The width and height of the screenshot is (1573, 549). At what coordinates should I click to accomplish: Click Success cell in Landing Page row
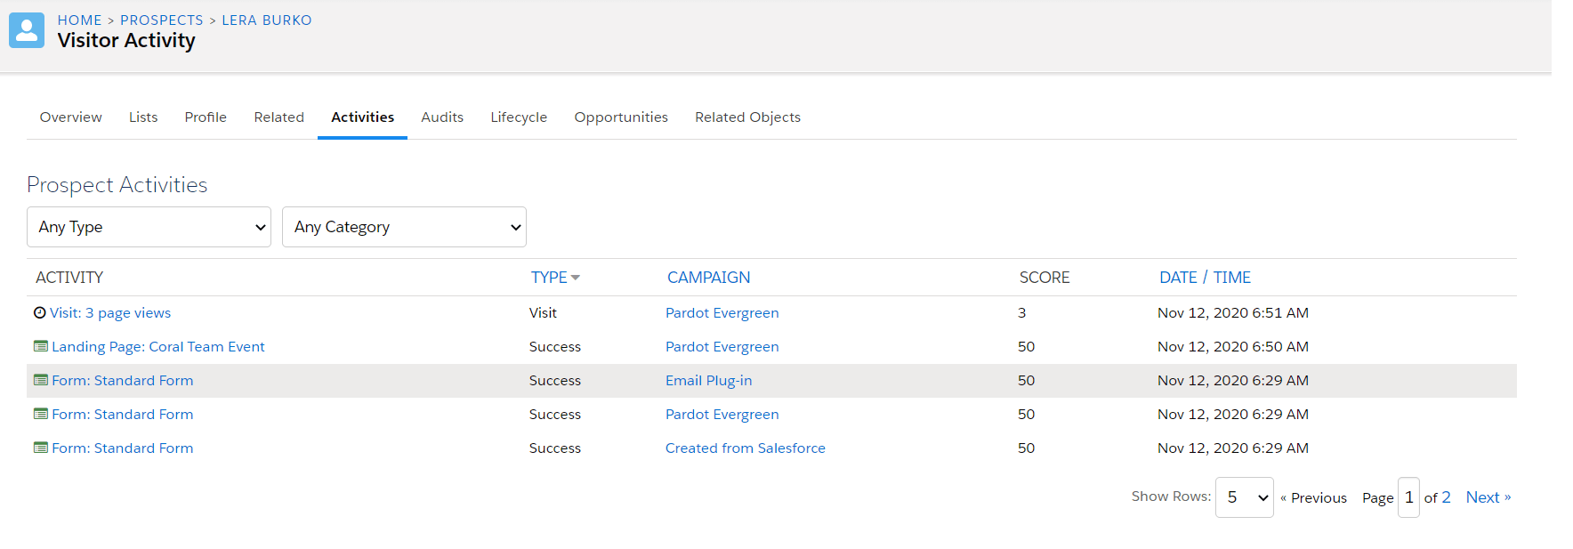555,347
